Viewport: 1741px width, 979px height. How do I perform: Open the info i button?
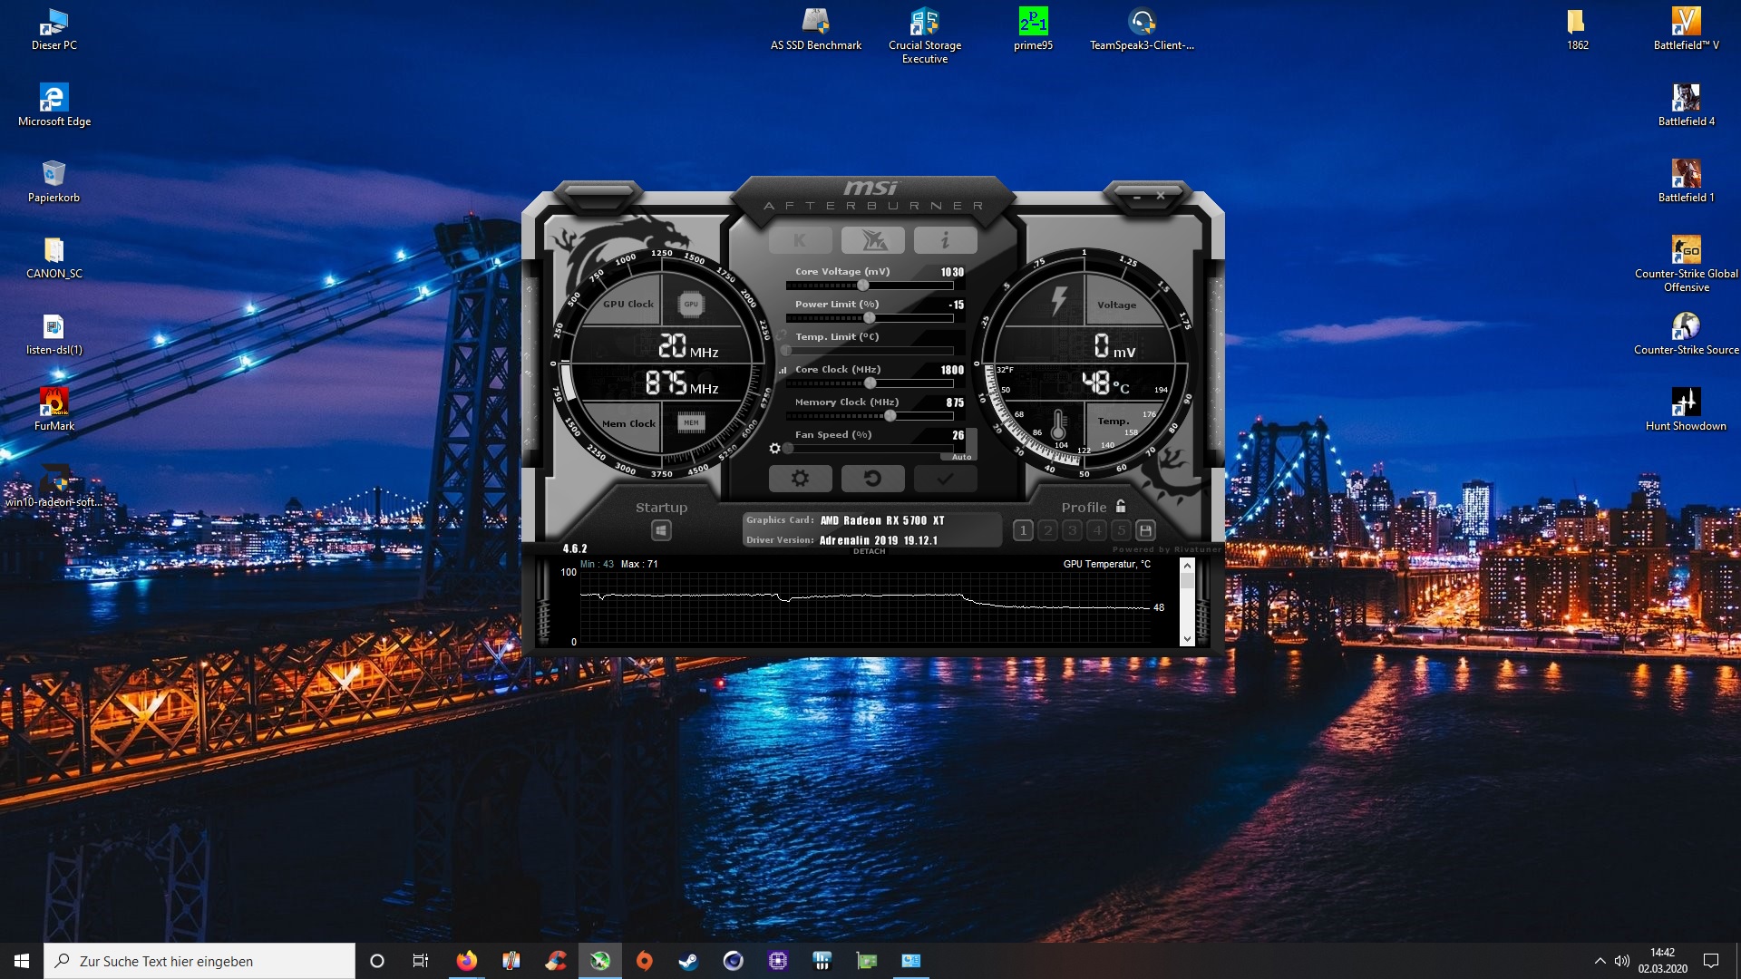(945, 240)
